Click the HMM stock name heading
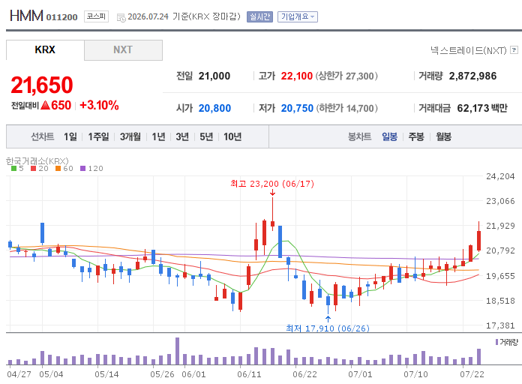 click(x=26, y=16)
